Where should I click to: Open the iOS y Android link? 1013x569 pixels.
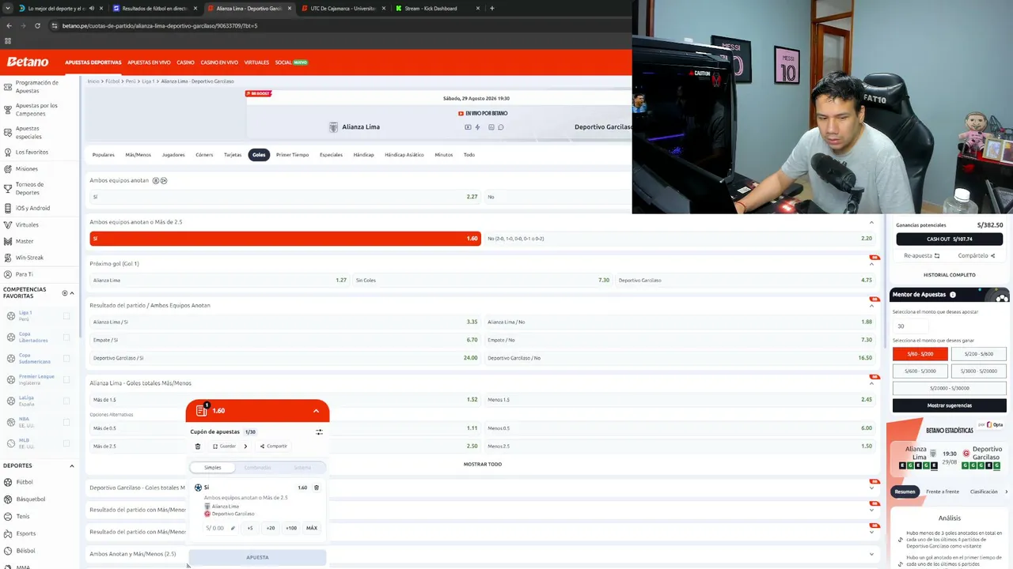tap(32, 209)
